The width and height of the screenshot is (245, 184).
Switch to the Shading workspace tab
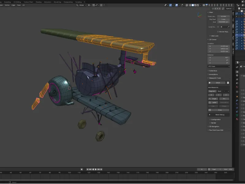pyautogui.click(x=39, y=2)
